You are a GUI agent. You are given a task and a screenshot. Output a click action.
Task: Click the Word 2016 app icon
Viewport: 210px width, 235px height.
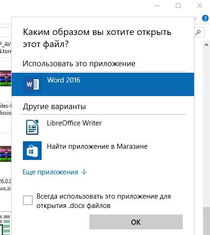[x=32, y=84]
